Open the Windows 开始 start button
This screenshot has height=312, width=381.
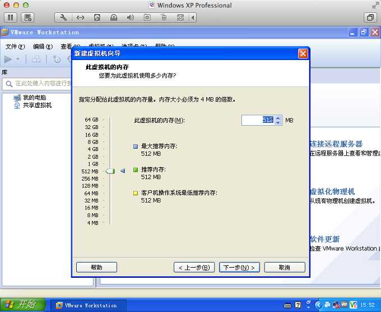pos(23,305)
